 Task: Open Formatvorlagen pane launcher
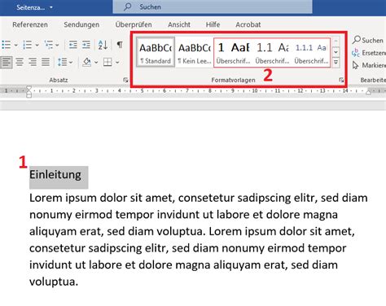pos(341,80)
